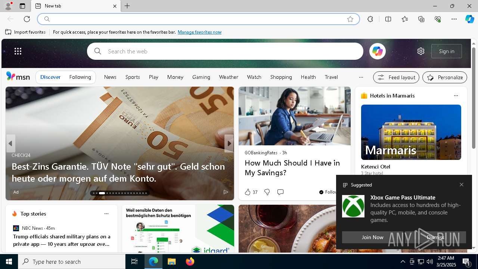This screenshot has height=269, width=478.
Task: Refresh the page
Action: click(27, 19)
